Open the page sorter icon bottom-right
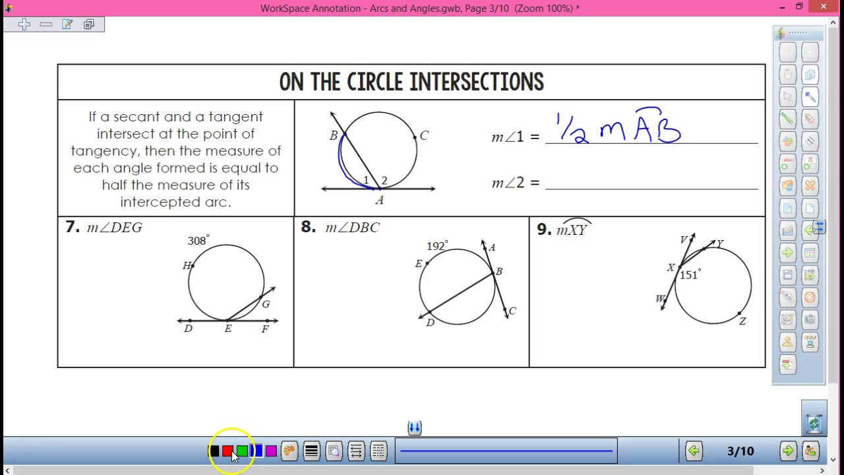The height and width of the screenshot is (475, 844). [x=810, y=451]
